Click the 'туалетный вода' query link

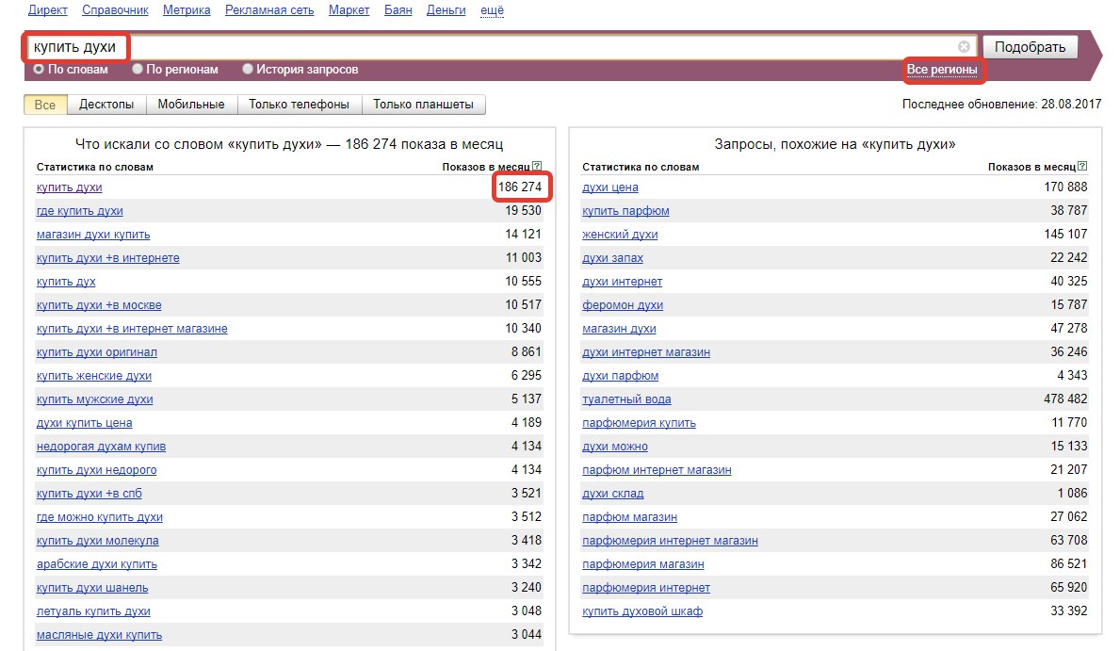click(x=626, y=399)
